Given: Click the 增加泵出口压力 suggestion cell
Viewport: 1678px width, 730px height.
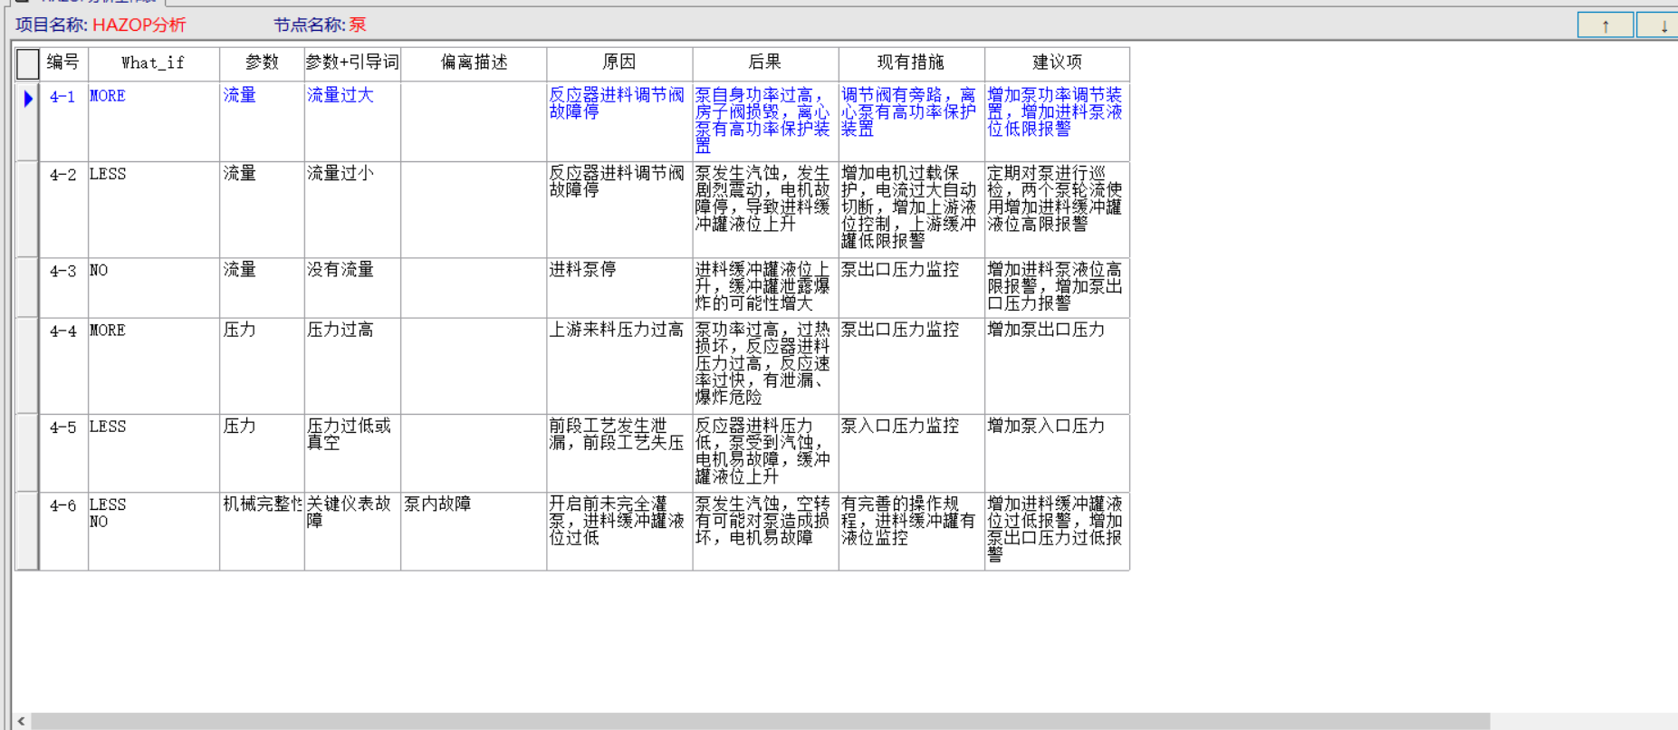Looking at the screenshot, I should tap(1057, 366).
